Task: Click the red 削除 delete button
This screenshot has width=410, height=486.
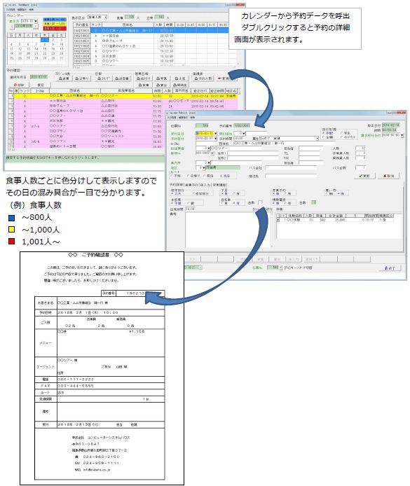Action: 19,85
